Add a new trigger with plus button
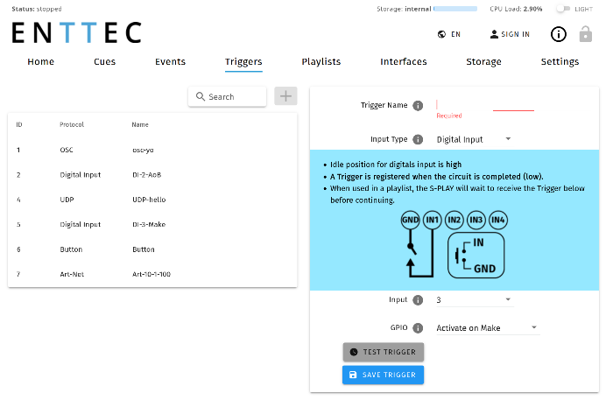Screen dimensions: 606x400 tap(285, 95)
